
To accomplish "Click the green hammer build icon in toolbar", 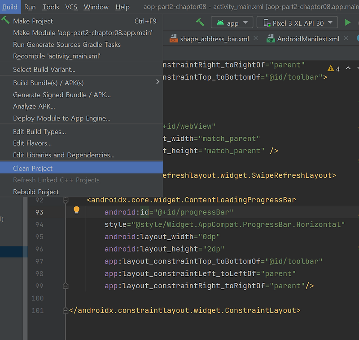I will pyautogui.click(x=200, y=22).
